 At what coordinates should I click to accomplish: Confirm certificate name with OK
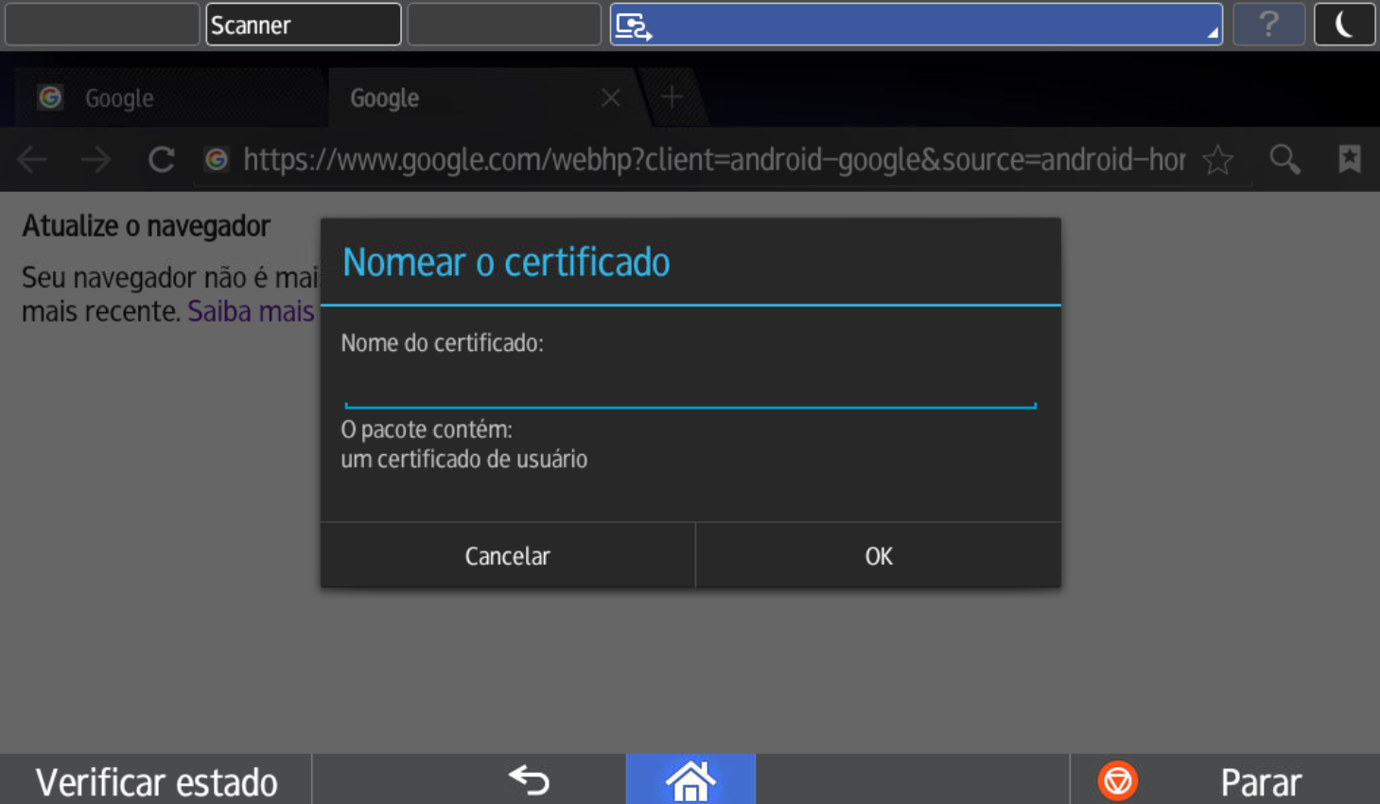pos(878,556)
